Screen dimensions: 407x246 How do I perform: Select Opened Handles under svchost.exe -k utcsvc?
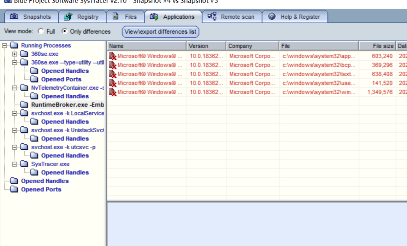pos(65,156)
